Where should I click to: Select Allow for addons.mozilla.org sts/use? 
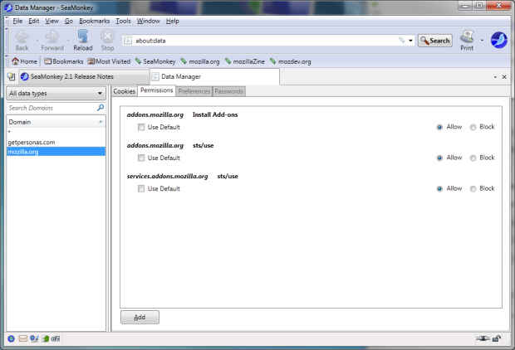439,158
